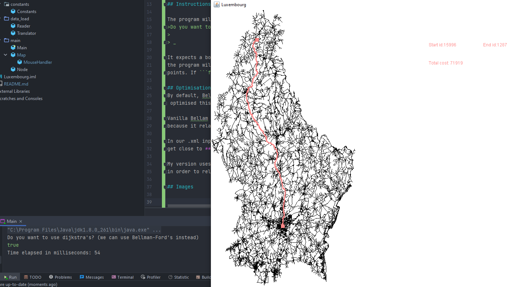Image resolution: width=526 pixels, height=287 pixels.
Task: Open the Luxembourg.iml file
Action: click(20, 77)
